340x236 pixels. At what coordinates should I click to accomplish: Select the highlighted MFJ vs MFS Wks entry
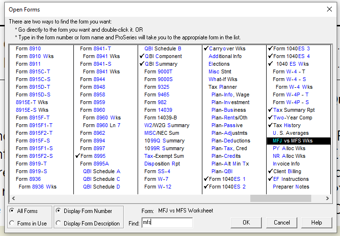(x=292, y=141)
